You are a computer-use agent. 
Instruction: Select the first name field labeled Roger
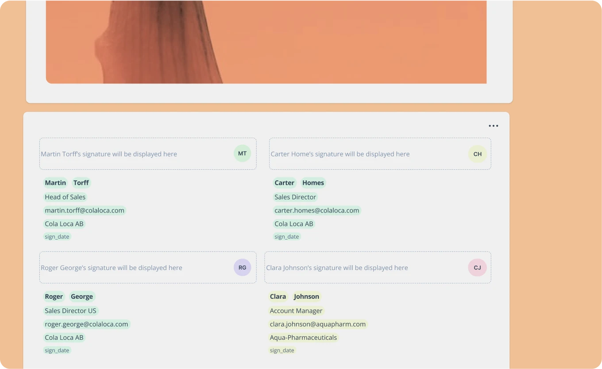pos(54,296)
